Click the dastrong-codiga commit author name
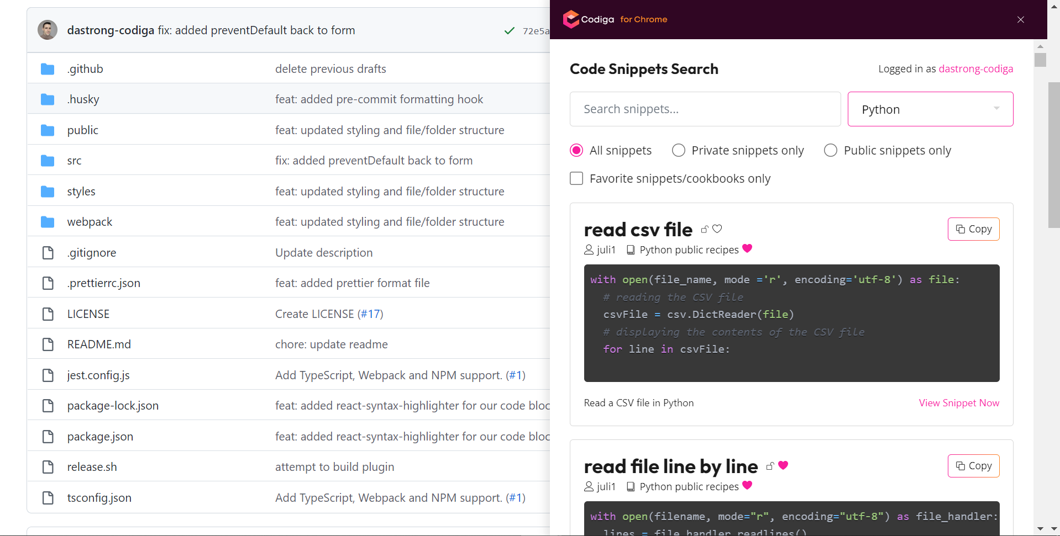The height and width of the screenshot is (536, 1060). pyautogui.click(x=111, y=30)
